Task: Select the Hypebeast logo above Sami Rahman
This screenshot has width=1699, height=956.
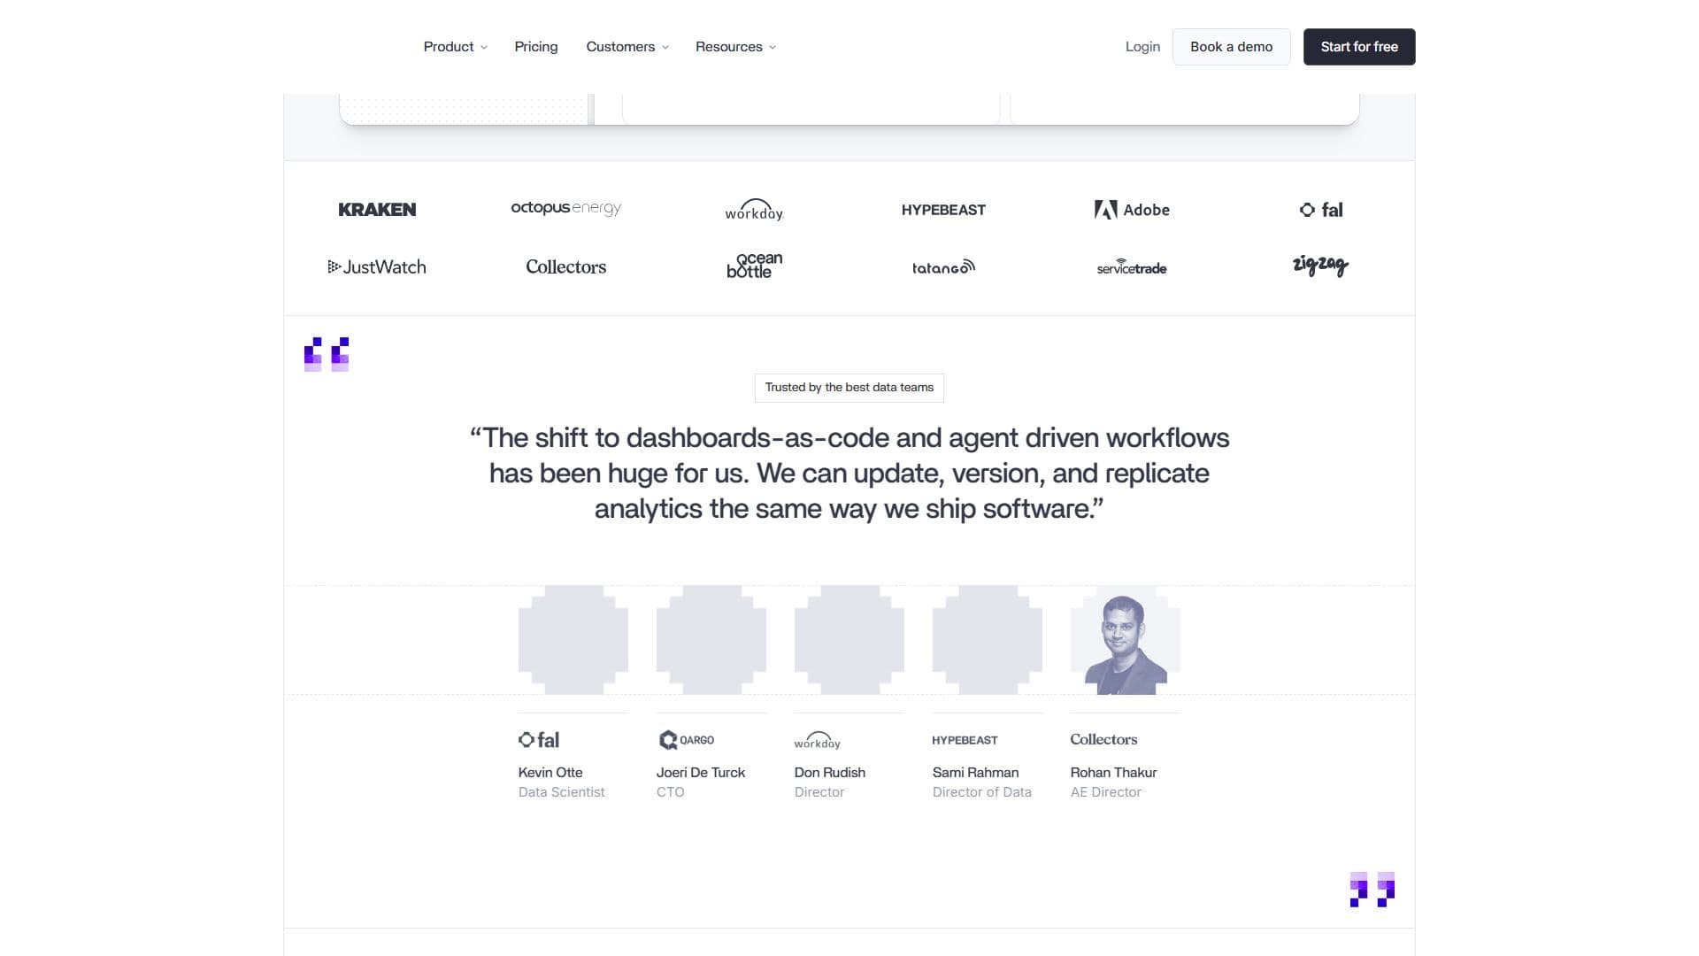Action: pos(965,740)
